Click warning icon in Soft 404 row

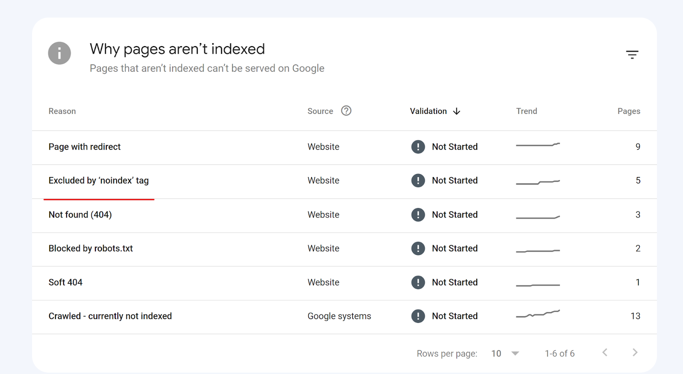point(418,282)
